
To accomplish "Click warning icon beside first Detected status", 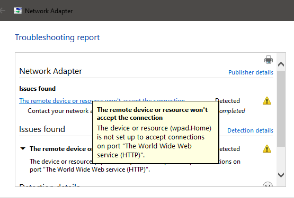I will tap(267, 101).
